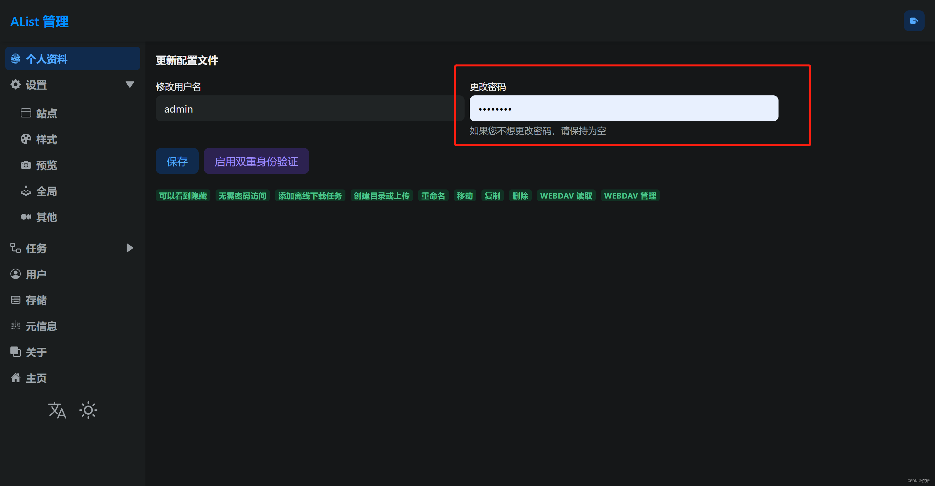Click the info icon beside 关于
This screenshot has height=486, width=935.
tap(16, 352)
